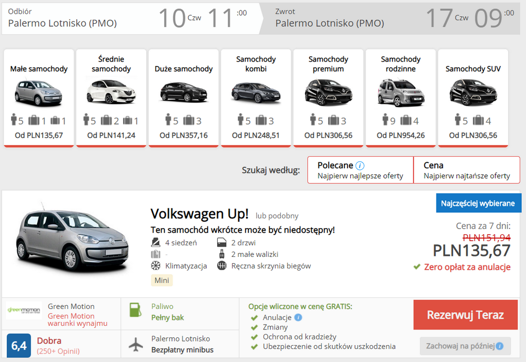Click the airplane Palermo Lotnisko icon
This screenshot has height=362, width=526.
tap(136, 345)
